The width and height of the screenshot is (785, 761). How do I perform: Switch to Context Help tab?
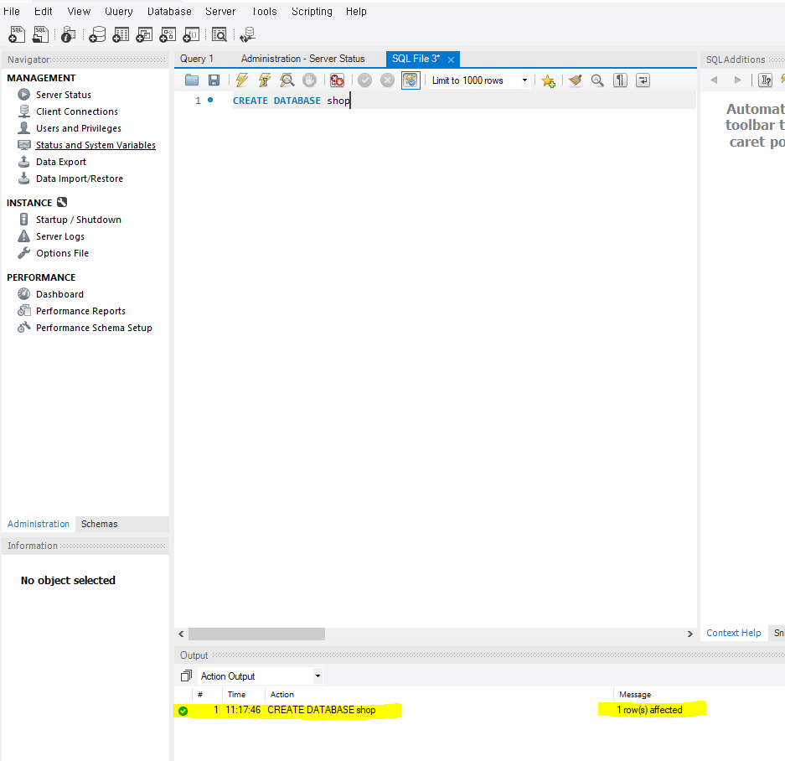click(733, 633)
